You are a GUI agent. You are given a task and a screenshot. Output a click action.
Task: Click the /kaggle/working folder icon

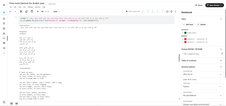185,54
